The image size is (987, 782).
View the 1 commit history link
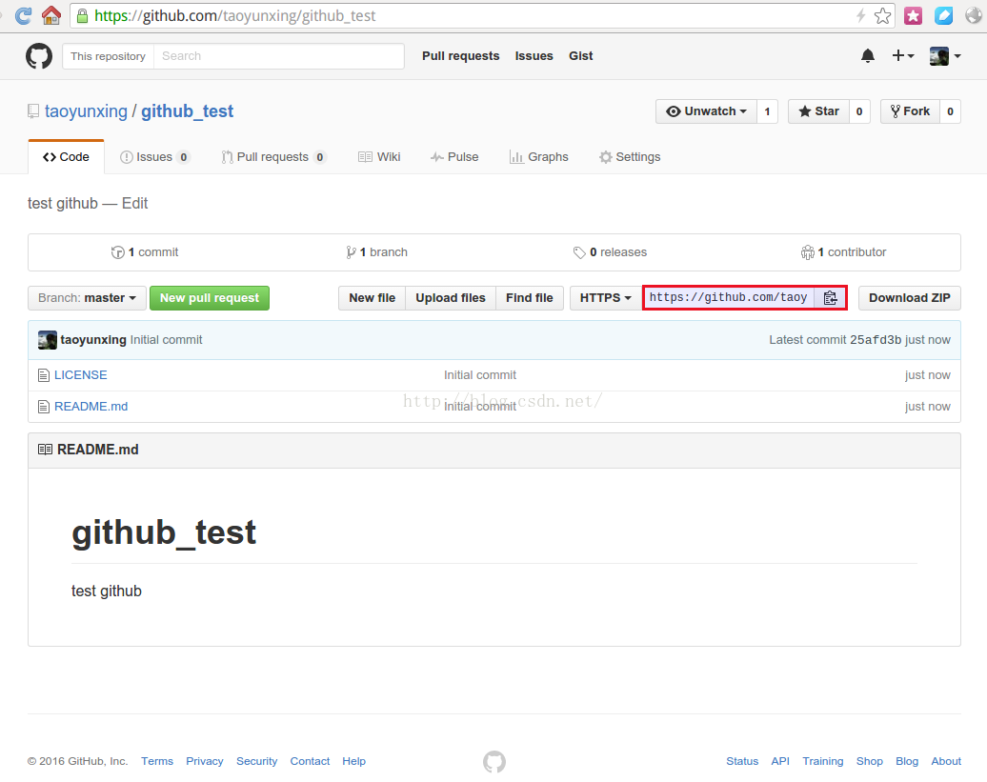tap(145, 252)
